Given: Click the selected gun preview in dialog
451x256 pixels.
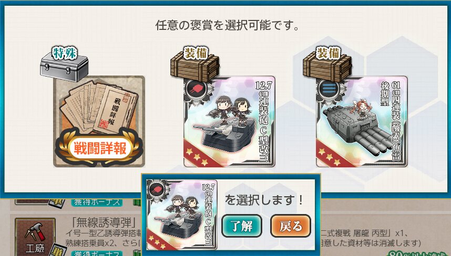Looking at the screenshot, I should click(x=182, y=215).
